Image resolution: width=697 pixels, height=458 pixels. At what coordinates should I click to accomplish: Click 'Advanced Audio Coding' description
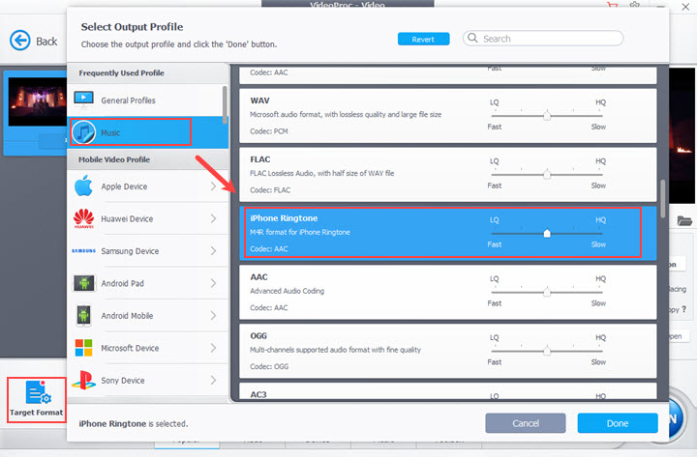(288, 291)
